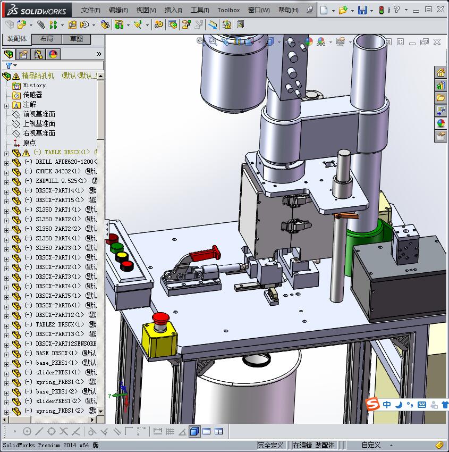This screenshot has width=449, height=452.
Task: Toggle the 3D model view cube button
Action: click(x=194, y=431)
